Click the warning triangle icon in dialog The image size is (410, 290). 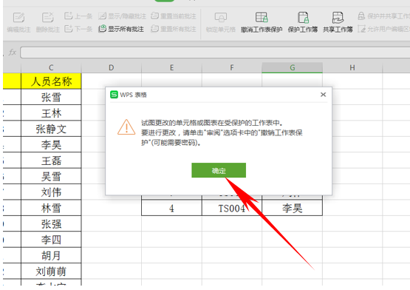(x=126, y=127)
